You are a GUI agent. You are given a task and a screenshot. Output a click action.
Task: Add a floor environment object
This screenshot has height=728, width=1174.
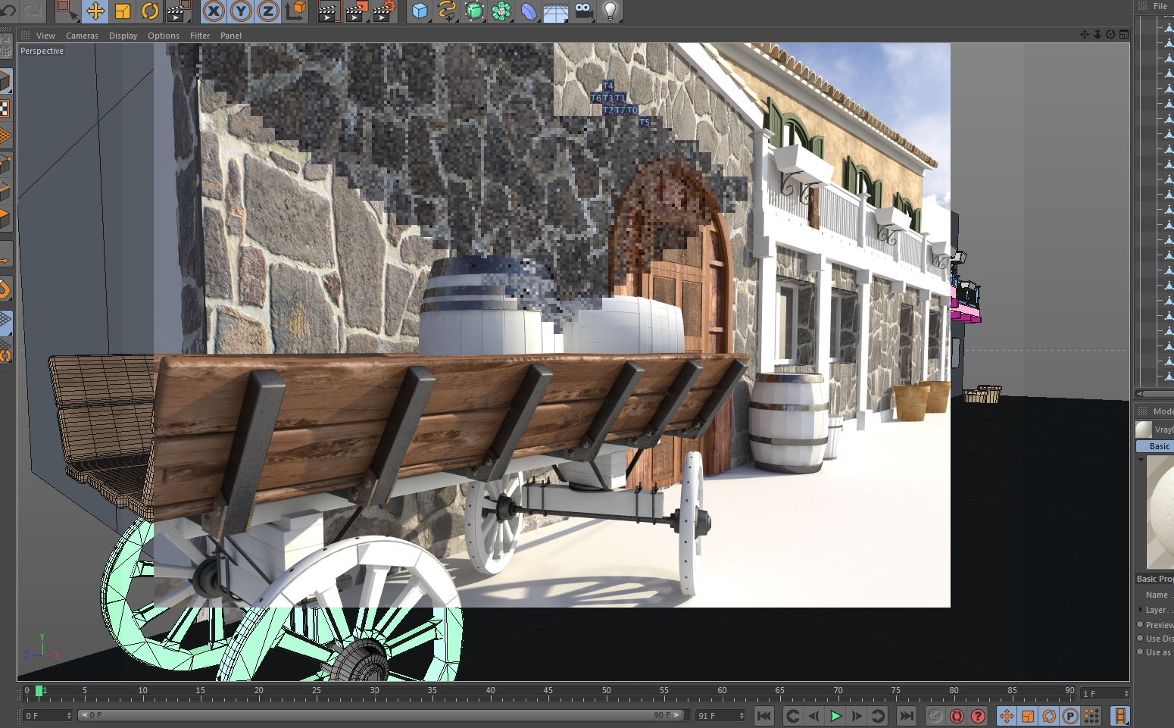point(556,11)
